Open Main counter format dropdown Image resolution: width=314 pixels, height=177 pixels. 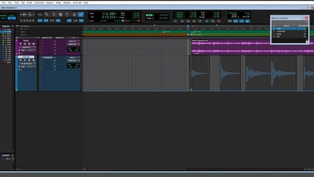(117, 14)
